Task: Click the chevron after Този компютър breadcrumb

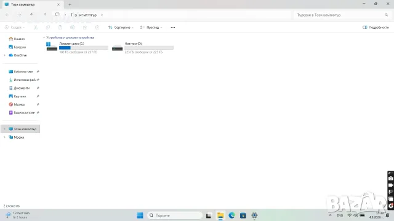Action: [102, 15]
